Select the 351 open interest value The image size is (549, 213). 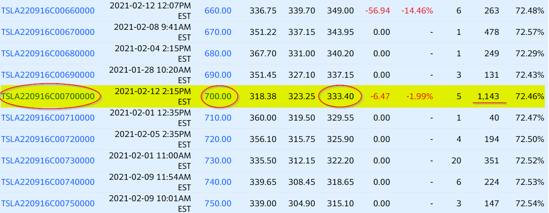(x=492, y=160)
